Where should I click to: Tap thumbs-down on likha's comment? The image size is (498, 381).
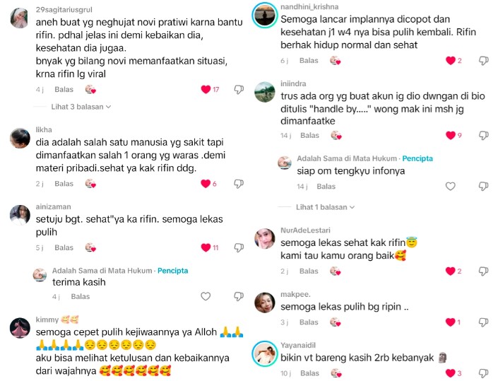click(239, 184)
